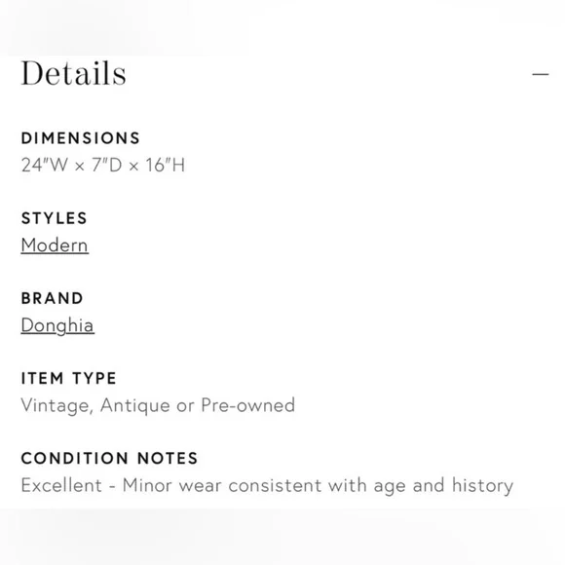Viewport: 565px width, 565px height.
Task: Click the phrase age and history
Action: tap(443, 486)
